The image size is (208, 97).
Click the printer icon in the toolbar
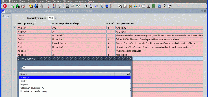(67, 6)
